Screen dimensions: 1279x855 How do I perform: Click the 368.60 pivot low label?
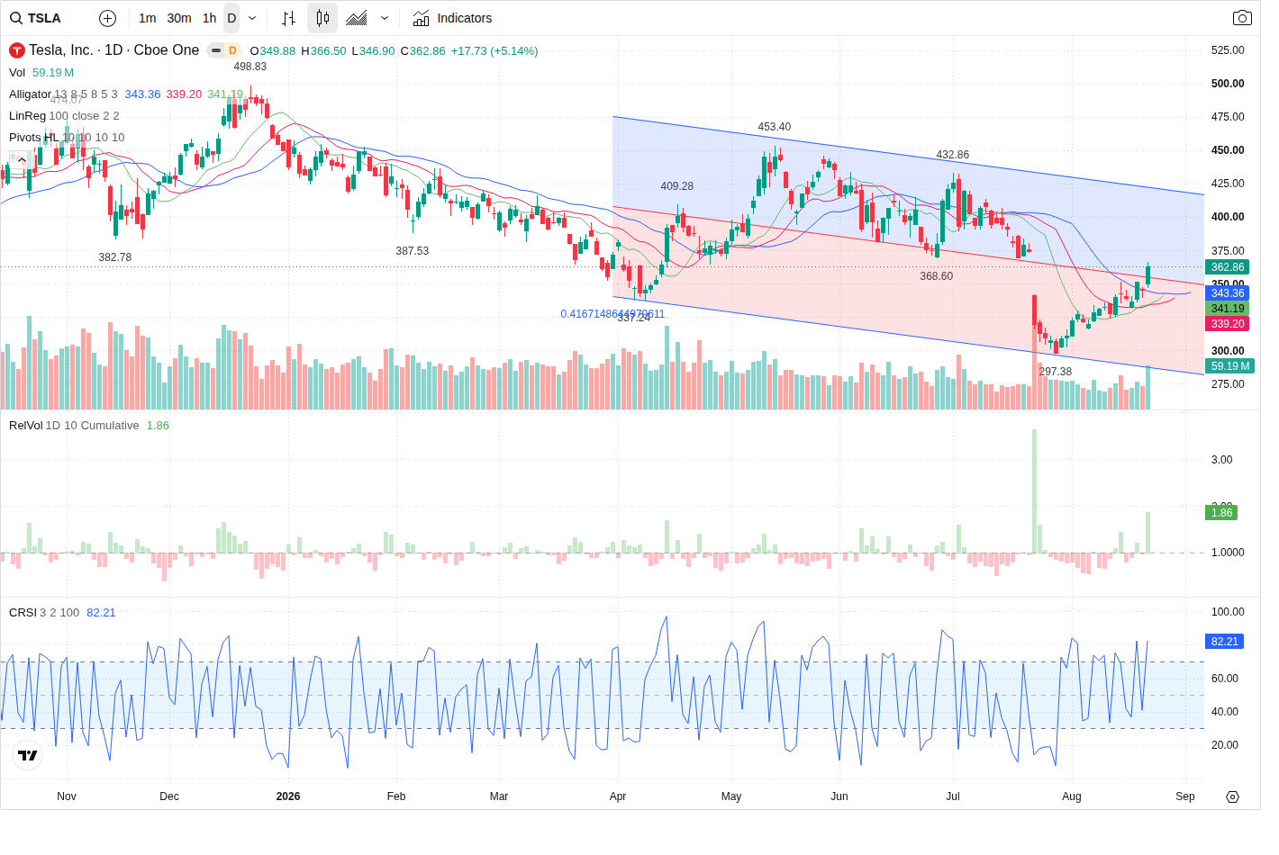[937, 276]
